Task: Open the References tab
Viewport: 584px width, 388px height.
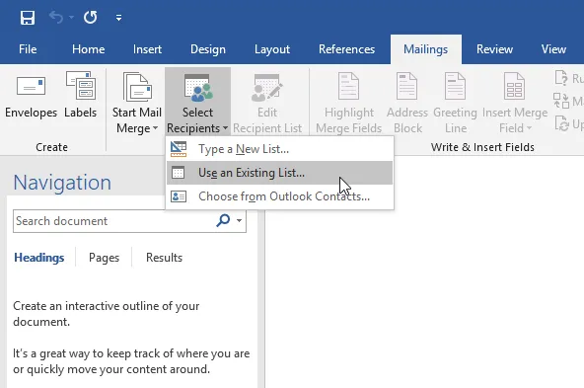Action: (346, 49)
